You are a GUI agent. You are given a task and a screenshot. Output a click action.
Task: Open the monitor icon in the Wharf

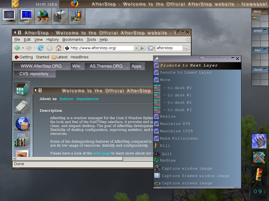tap(9, 16)
